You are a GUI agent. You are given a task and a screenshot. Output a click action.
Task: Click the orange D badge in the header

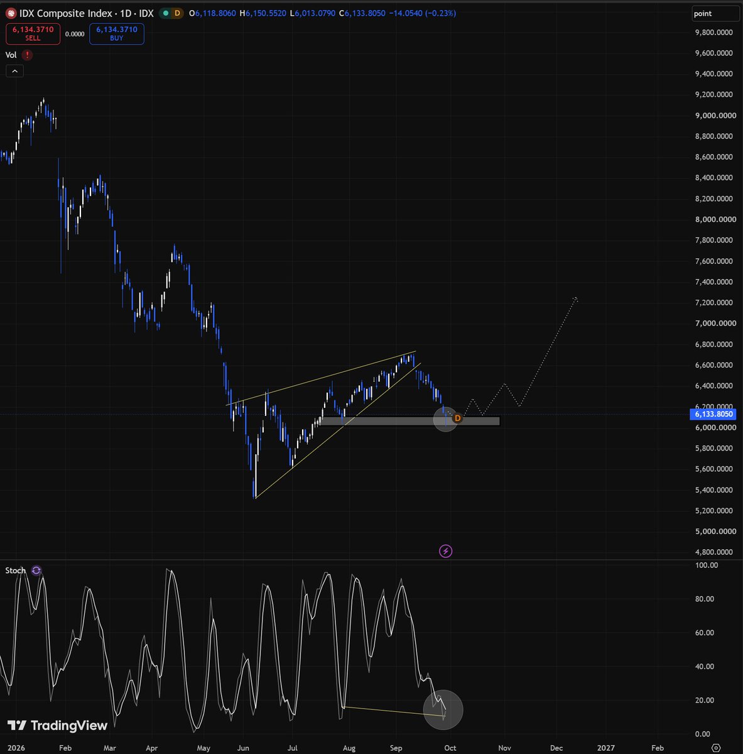click(x=177, y=13)
